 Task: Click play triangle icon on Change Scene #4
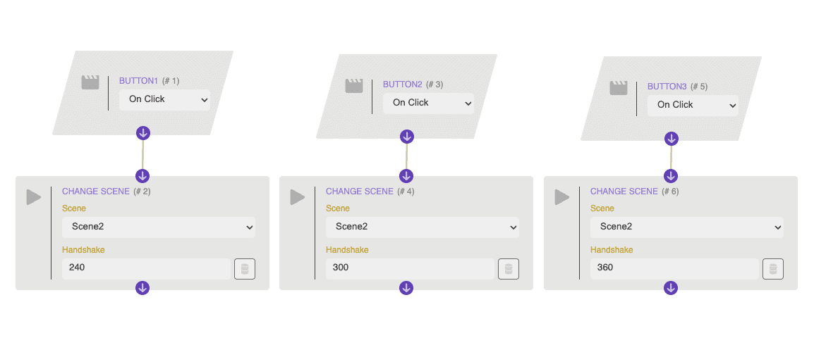click(x=298, y=197)
